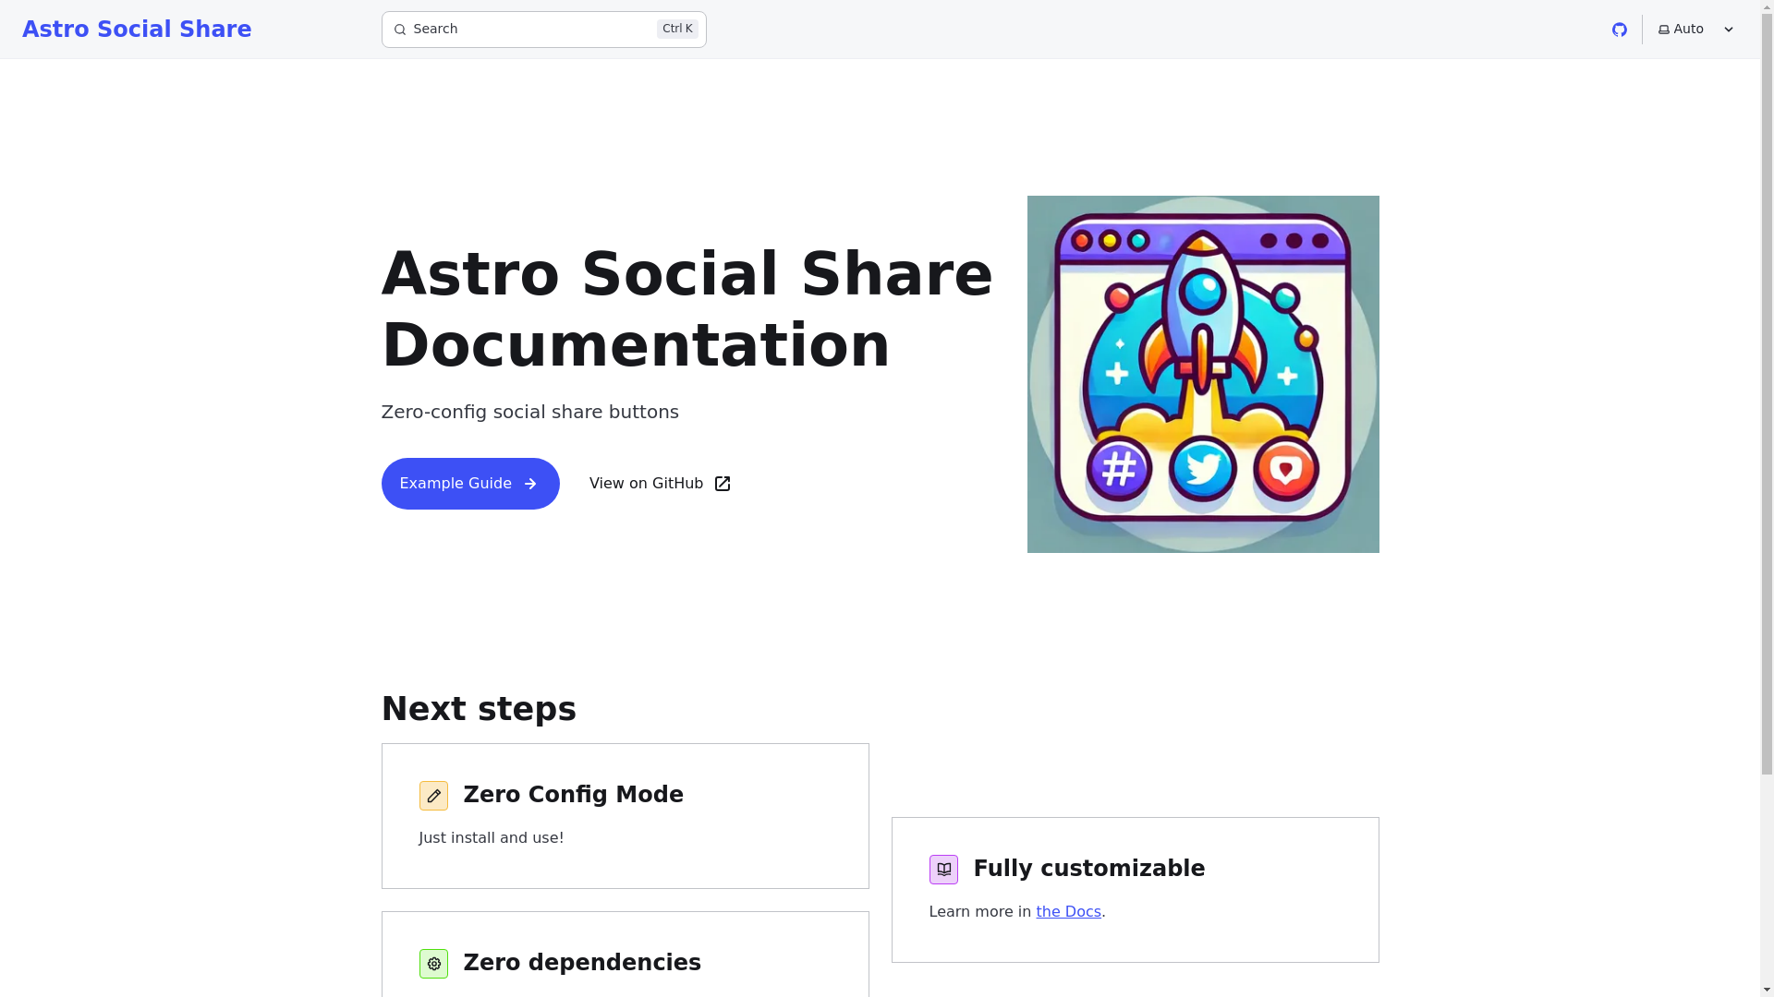Click the Astro Social Share Documentation heading
This screenshot has height=997, width=1774.
tap(687, 309)
